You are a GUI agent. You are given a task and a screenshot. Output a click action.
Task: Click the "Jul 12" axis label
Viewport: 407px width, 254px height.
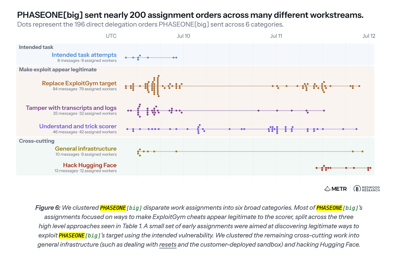tap(369, 36)
